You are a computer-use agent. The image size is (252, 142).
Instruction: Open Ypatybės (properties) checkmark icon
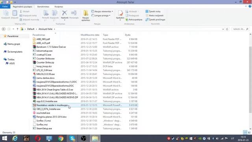click(120, 13)
